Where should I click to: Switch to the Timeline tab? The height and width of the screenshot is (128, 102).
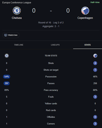coord(19,45)
